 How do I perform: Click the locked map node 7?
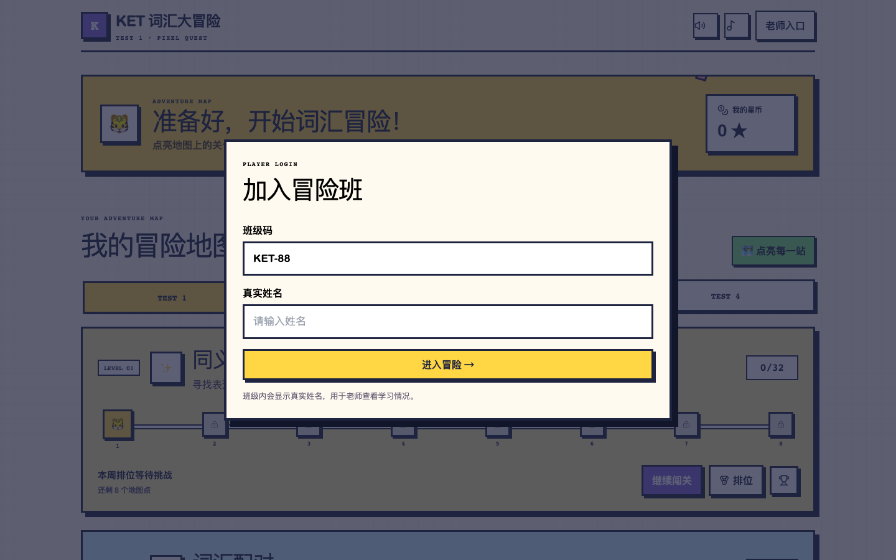686,424
